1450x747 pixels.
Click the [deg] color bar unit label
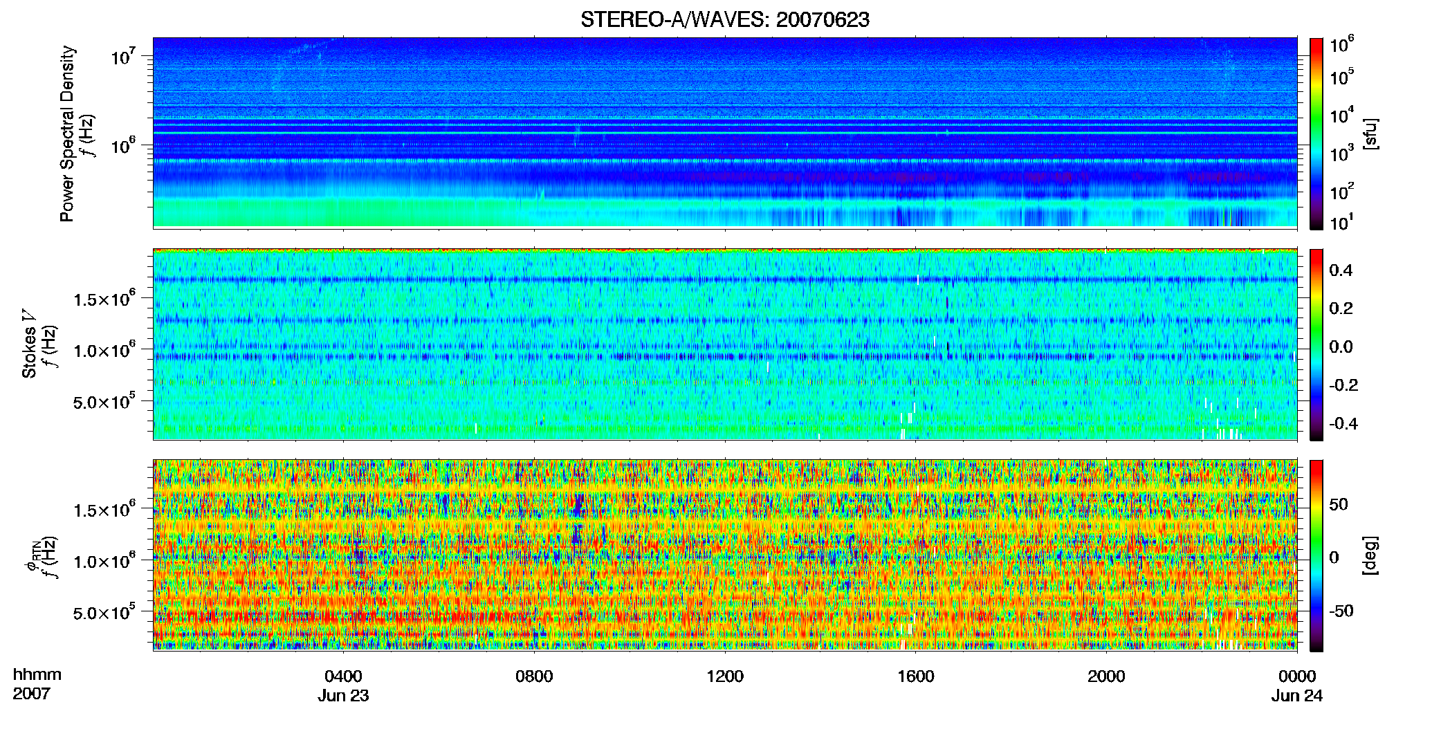(x=1371, y=555)
